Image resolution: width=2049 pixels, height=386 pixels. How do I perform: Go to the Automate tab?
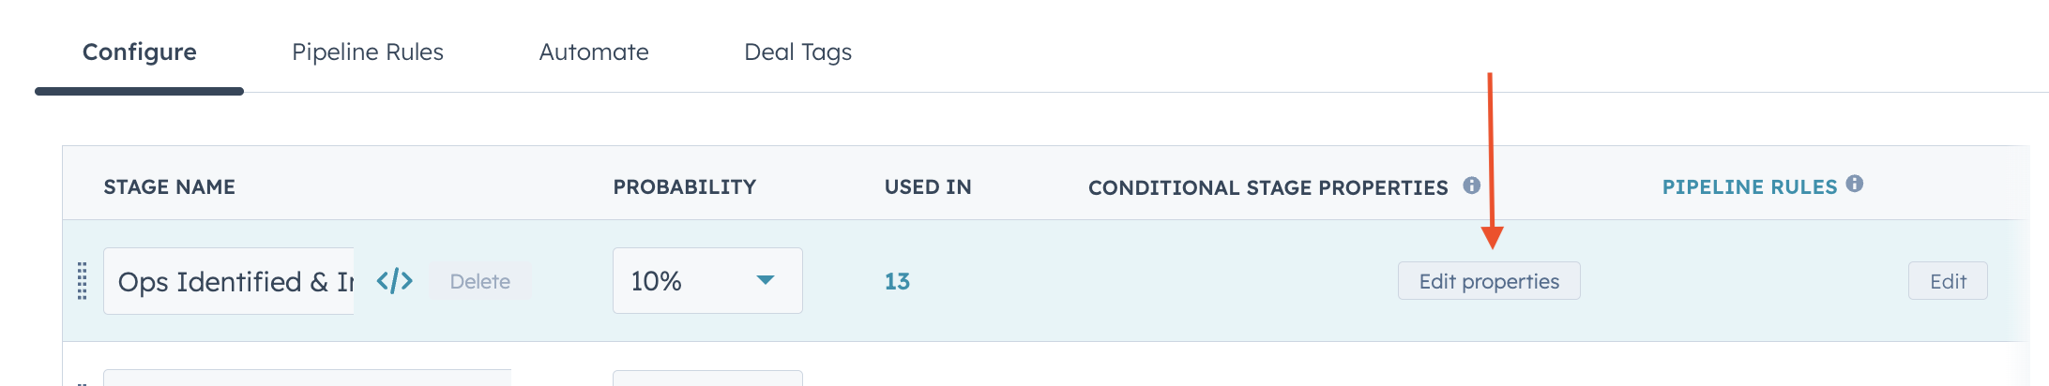[594, 52]
